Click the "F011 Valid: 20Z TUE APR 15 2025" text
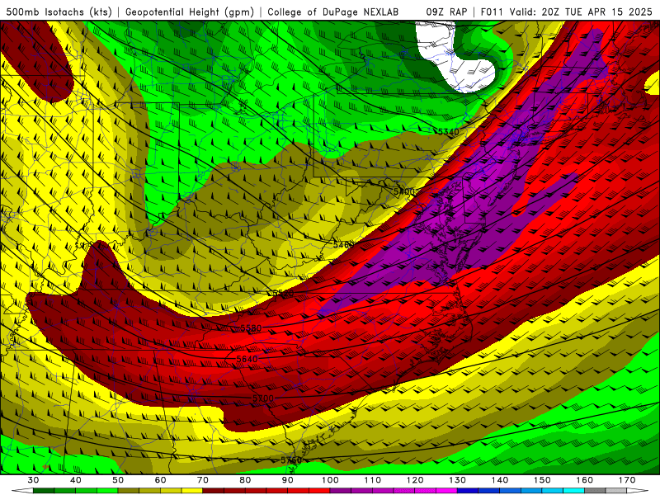The image size is (660, 495). pos(566,12)
